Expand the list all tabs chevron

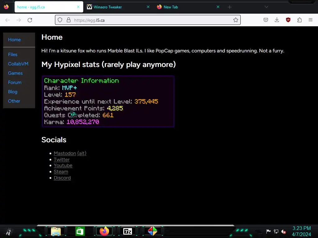[266, 7]
